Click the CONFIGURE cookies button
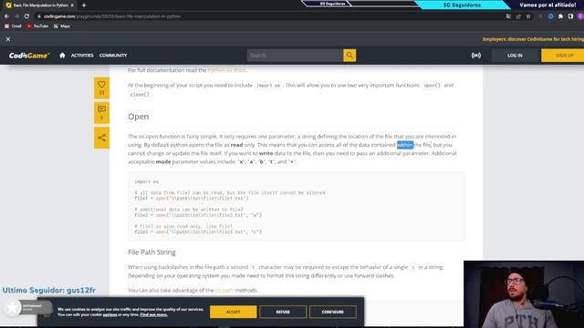Viewport: 584px width, 328px height. tap(332, 312)
